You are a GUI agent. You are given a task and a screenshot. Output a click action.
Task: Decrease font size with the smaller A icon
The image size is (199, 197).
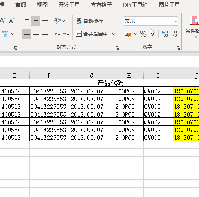point(12,20)
